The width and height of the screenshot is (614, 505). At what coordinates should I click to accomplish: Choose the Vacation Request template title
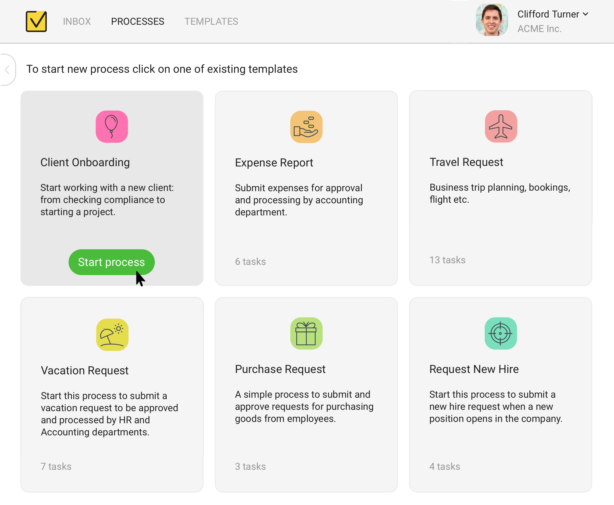85,370
